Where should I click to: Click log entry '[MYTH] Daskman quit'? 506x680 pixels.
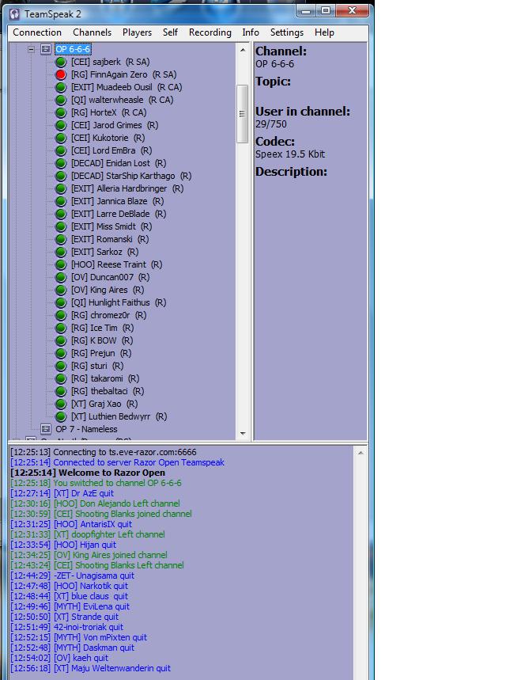pos(73,648)
